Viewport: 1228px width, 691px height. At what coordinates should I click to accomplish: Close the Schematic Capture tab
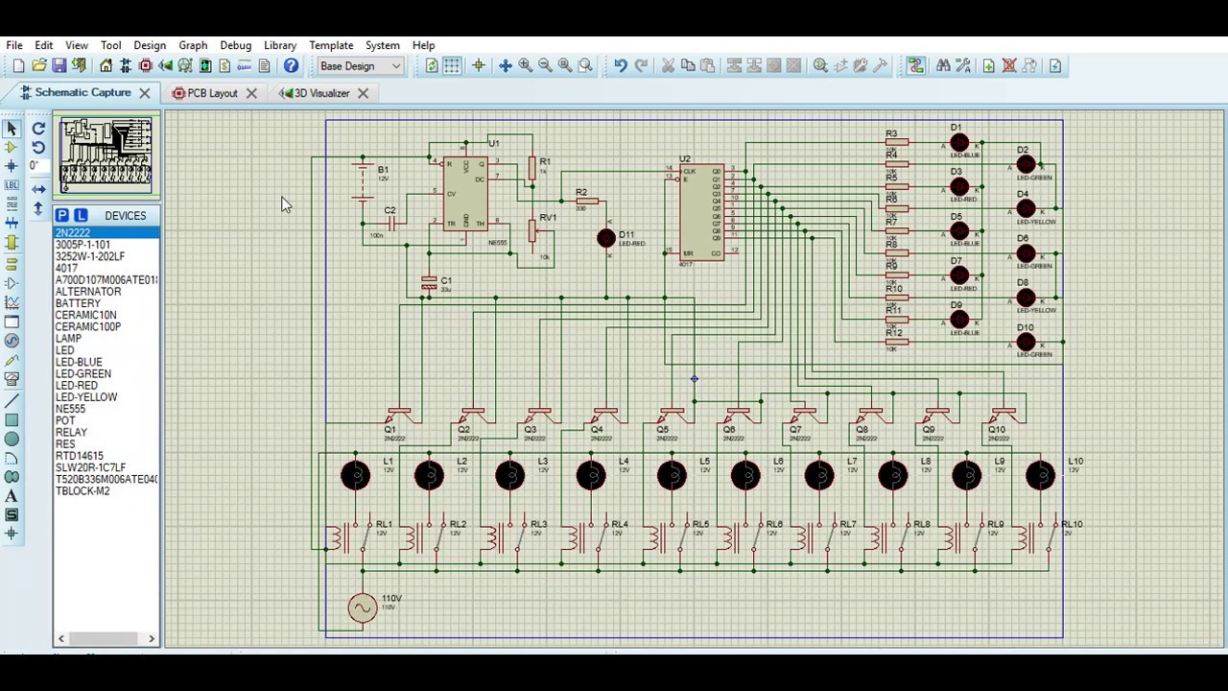point(145,93)
